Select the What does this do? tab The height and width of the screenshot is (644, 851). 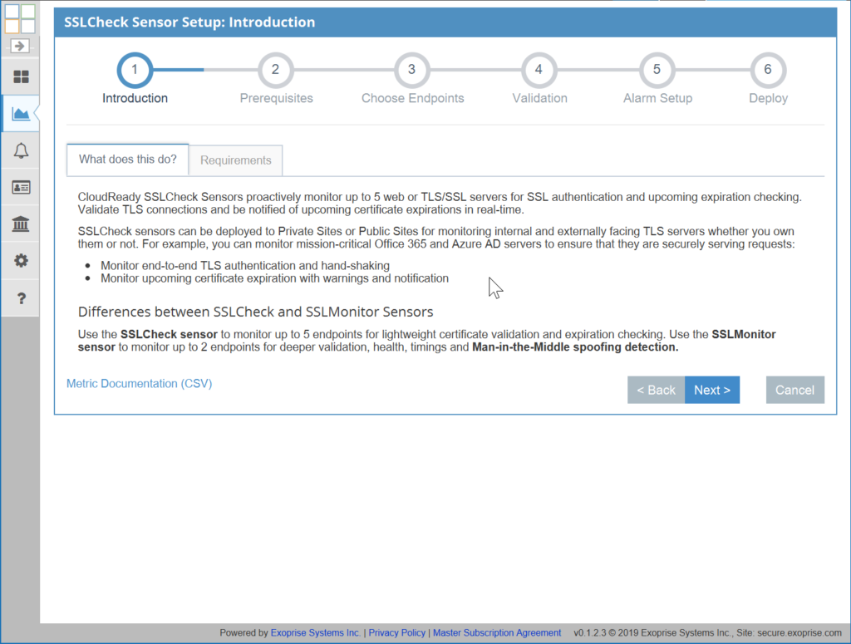(x=126, y=160)
